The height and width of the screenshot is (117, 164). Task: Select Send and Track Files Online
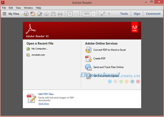[x=108, y=67]
